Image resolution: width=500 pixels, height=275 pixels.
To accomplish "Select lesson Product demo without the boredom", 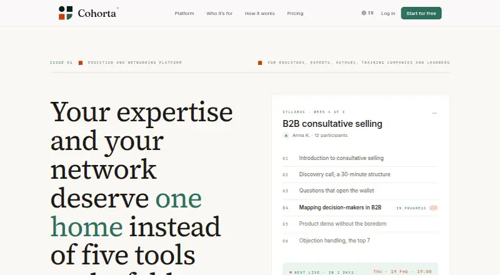I will (361, 224).
